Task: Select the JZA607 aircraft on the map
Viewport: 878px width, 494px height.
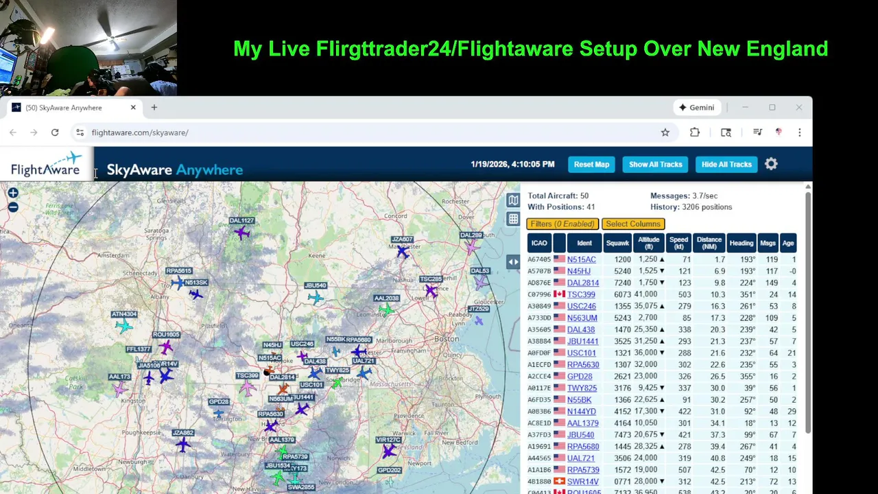Action: tap(403, 252)
